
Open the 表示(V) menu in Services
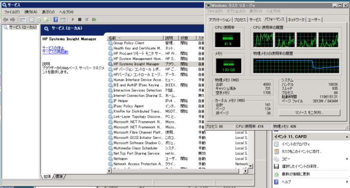pyautogui.click(x=48, y=12)
